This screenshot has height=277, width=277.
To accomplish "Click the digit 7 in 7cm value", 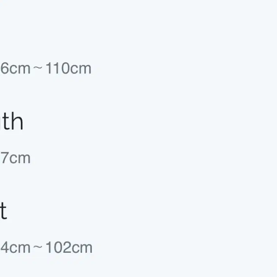I will 4,158.
